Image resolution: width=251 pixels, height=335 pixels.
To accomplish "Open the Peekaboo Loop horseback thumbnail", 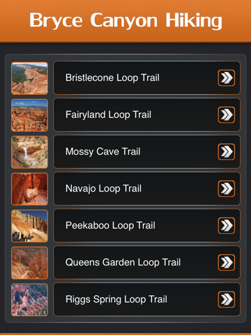I will pyautogui.click(x=29, y=226).
